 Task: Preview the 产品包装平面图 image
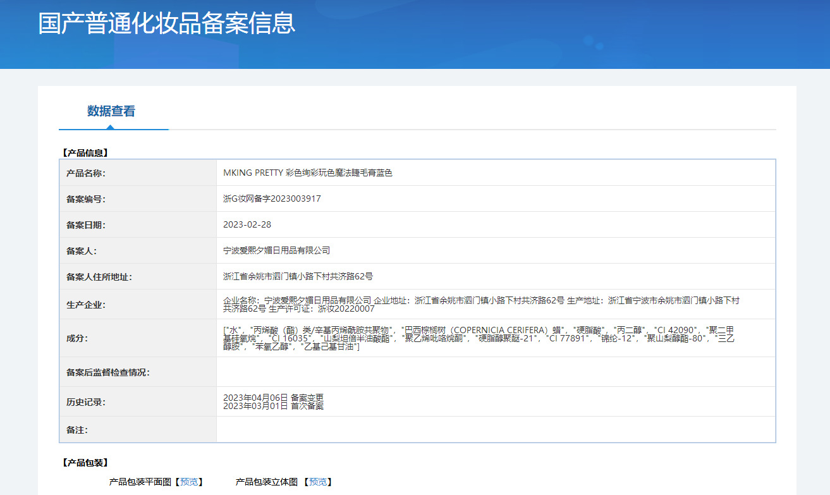pyautogui.click(x=189, y=482)
